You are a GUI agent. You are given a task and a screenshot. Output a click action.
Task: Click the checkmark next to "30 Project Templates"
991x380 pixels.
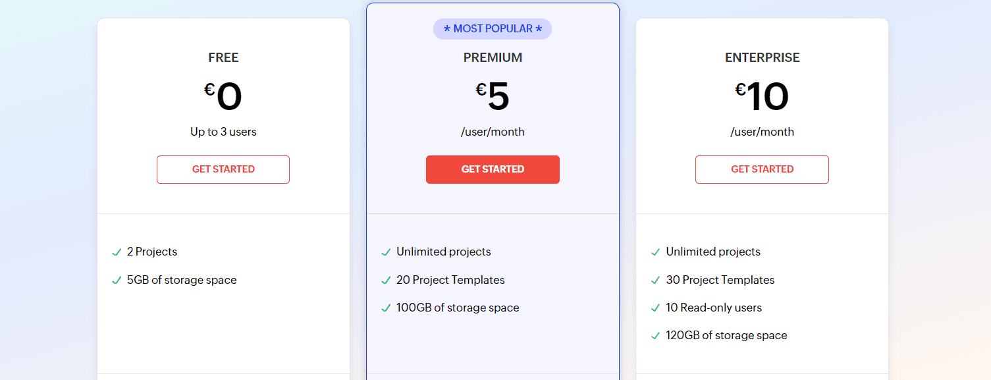click(655, 280)
